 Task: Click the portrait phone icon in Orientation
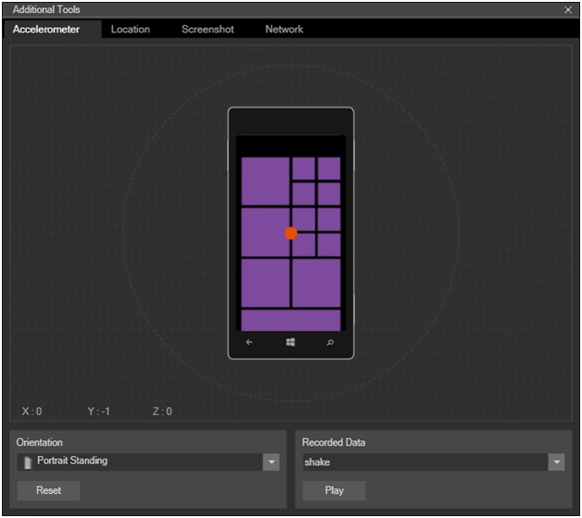pyautogui.click(x=28, y=462)
